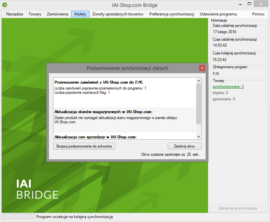Close the Podsumowanie synchronizacji danych dialog via red X
270x222 pixels.
(x=202, y=68)
